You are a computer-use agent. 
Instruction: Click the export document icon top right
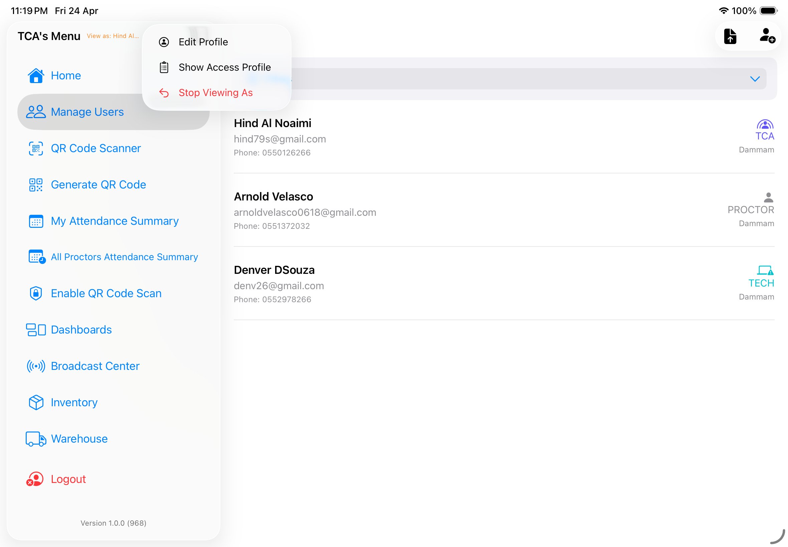730,36
